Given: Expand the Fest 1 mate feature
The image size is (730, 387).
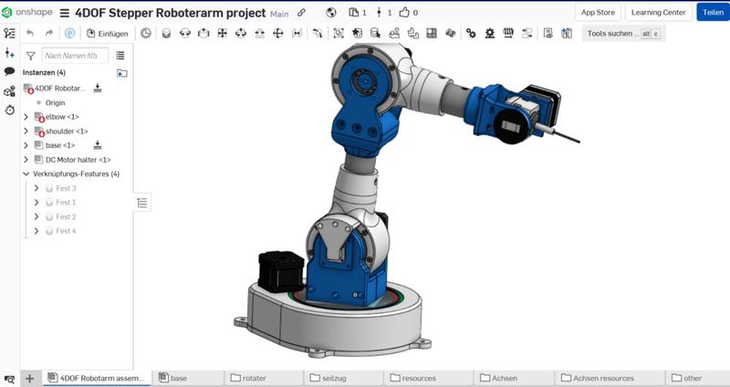Looking at the screenshot, I should tap(36, 203).
